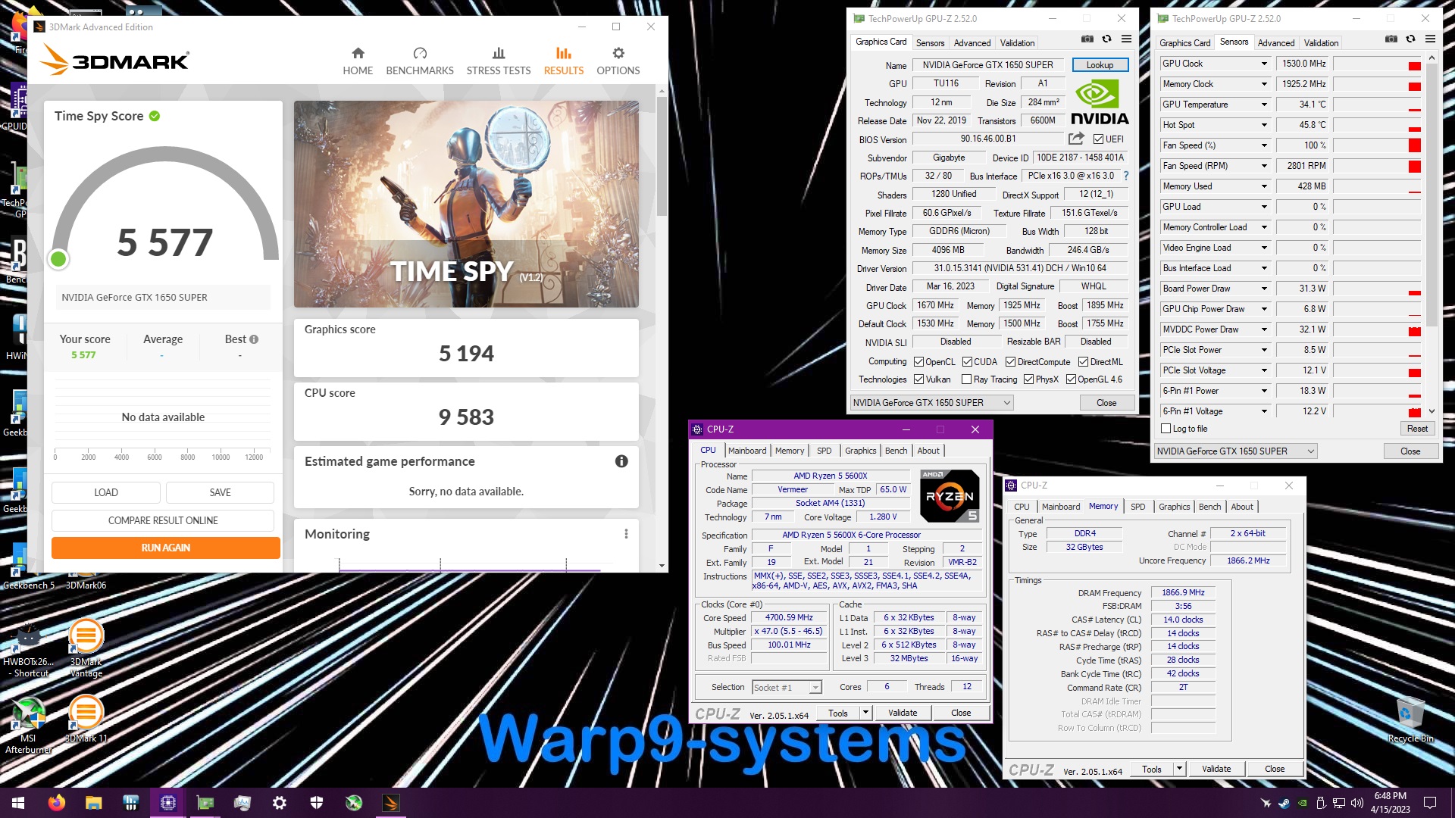Enable Log to file checkbox
Image resolution: width=1455 pixels, height=818 pixels.
tap(1166, 429)
